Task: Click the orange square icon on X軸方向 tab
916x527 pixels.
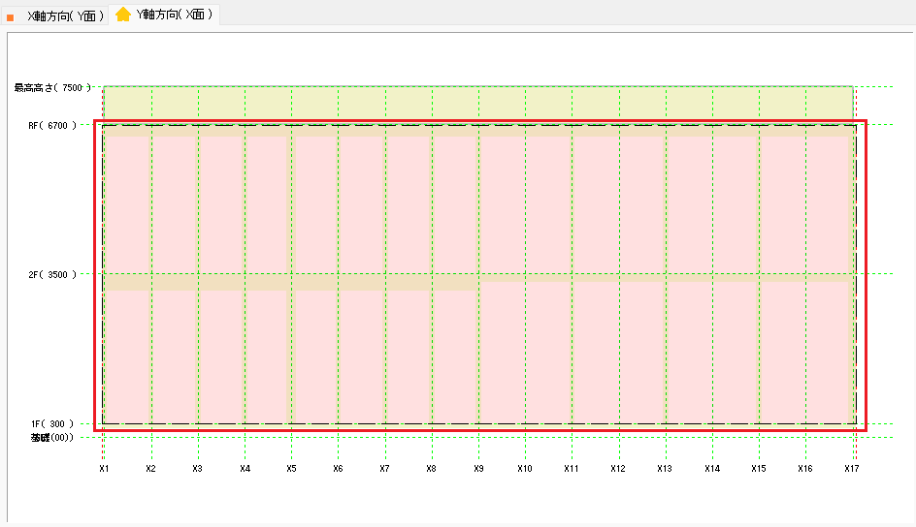Action: [x=11, y=17]
